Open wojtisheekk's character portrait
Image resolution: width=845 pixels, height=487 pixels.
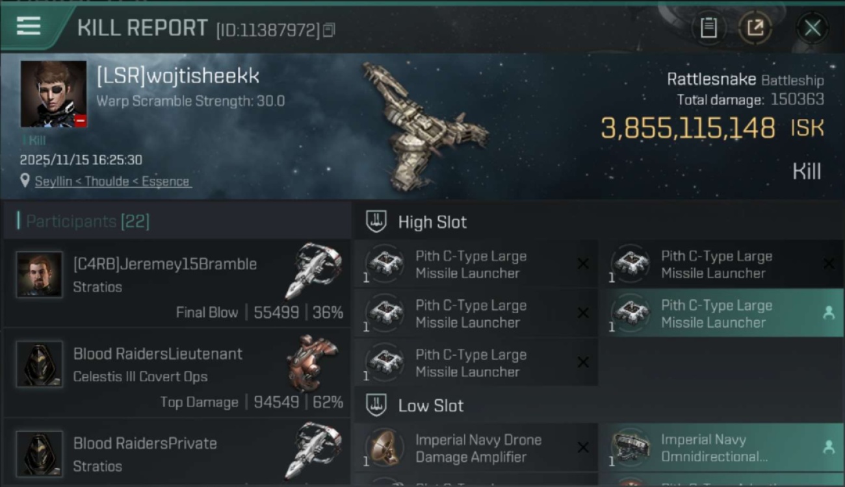(53, 94)
